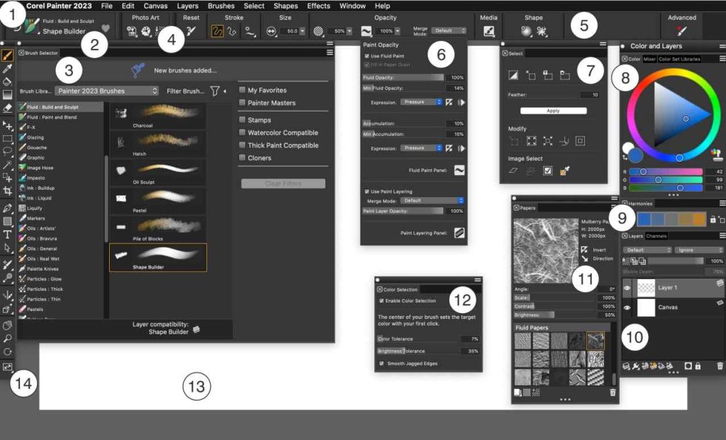Choose the Freehand Strokes icon under Stroke
Image resolution: width=726 pixels, height=440 pixels.
217,31
